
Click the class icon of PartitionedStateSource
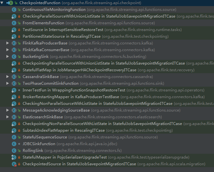click(x=14, y=36)
